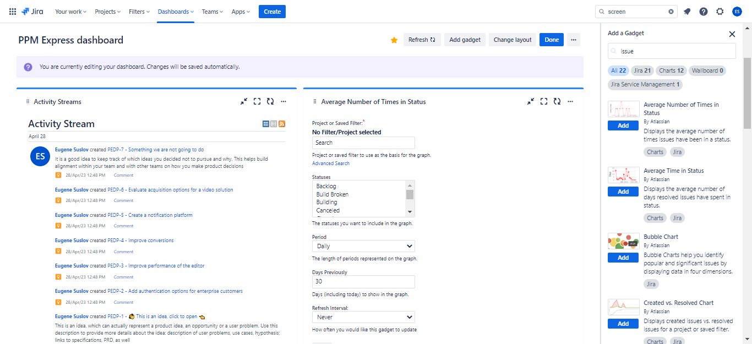Click the Change layout button
Image resolution: width=752 pixels, height=344 pixels.
[x=513, y=40]
